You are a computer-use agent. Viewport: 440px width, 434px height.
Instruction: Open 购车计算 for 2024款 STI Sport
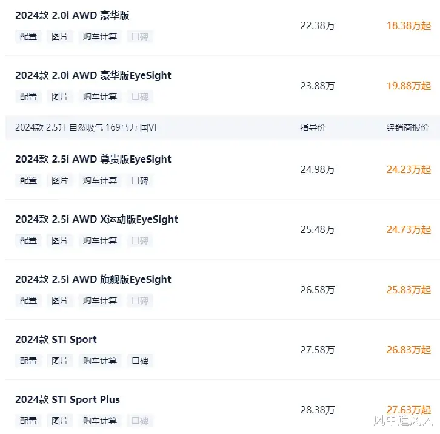click(x=100, y=361)
